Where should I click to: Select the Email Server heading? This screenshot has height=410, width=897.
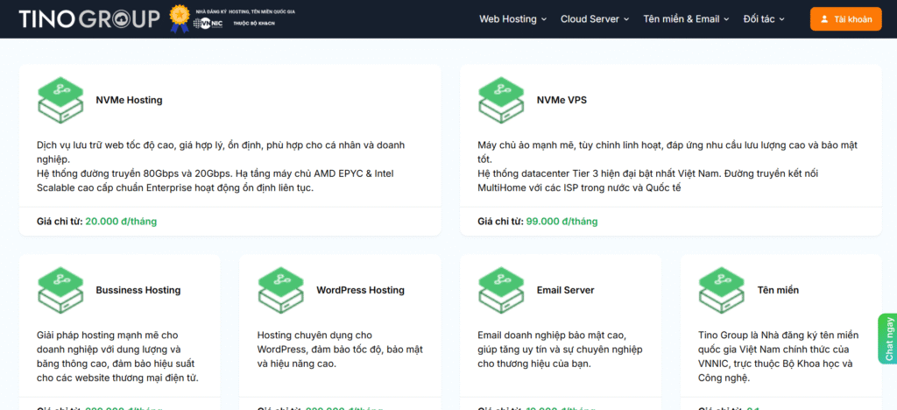click(565, 290)
